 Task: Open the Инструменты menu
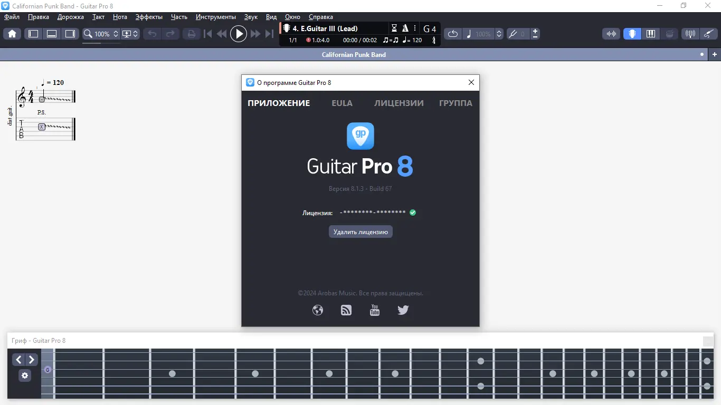pos(215,17)
